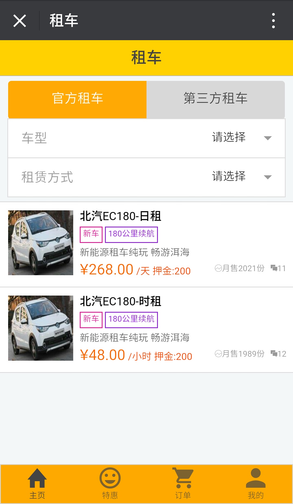
Task: Tap the X close icon in header
Action: (x=20, y=21)
